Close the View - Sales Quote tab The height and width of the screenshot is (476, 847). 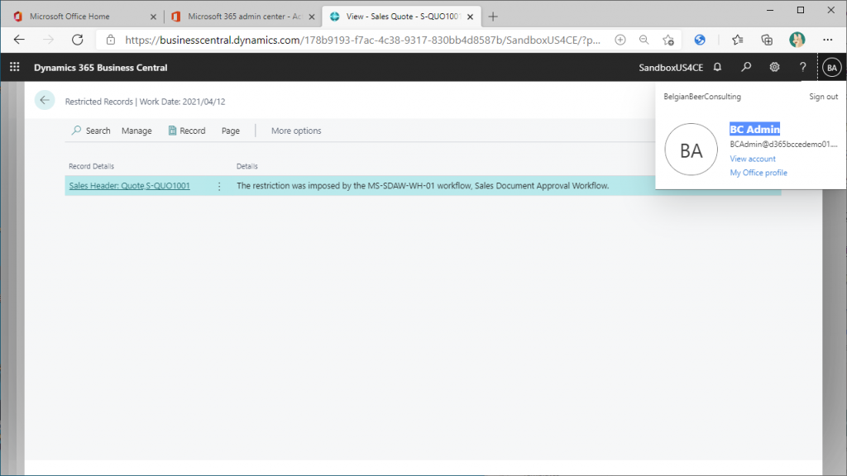(x=470, y=17)
